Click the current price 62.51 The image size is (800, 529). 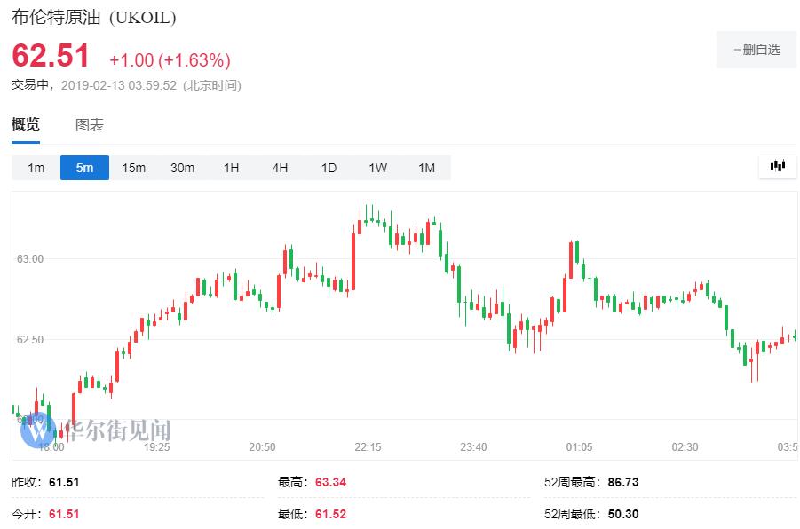51,57
